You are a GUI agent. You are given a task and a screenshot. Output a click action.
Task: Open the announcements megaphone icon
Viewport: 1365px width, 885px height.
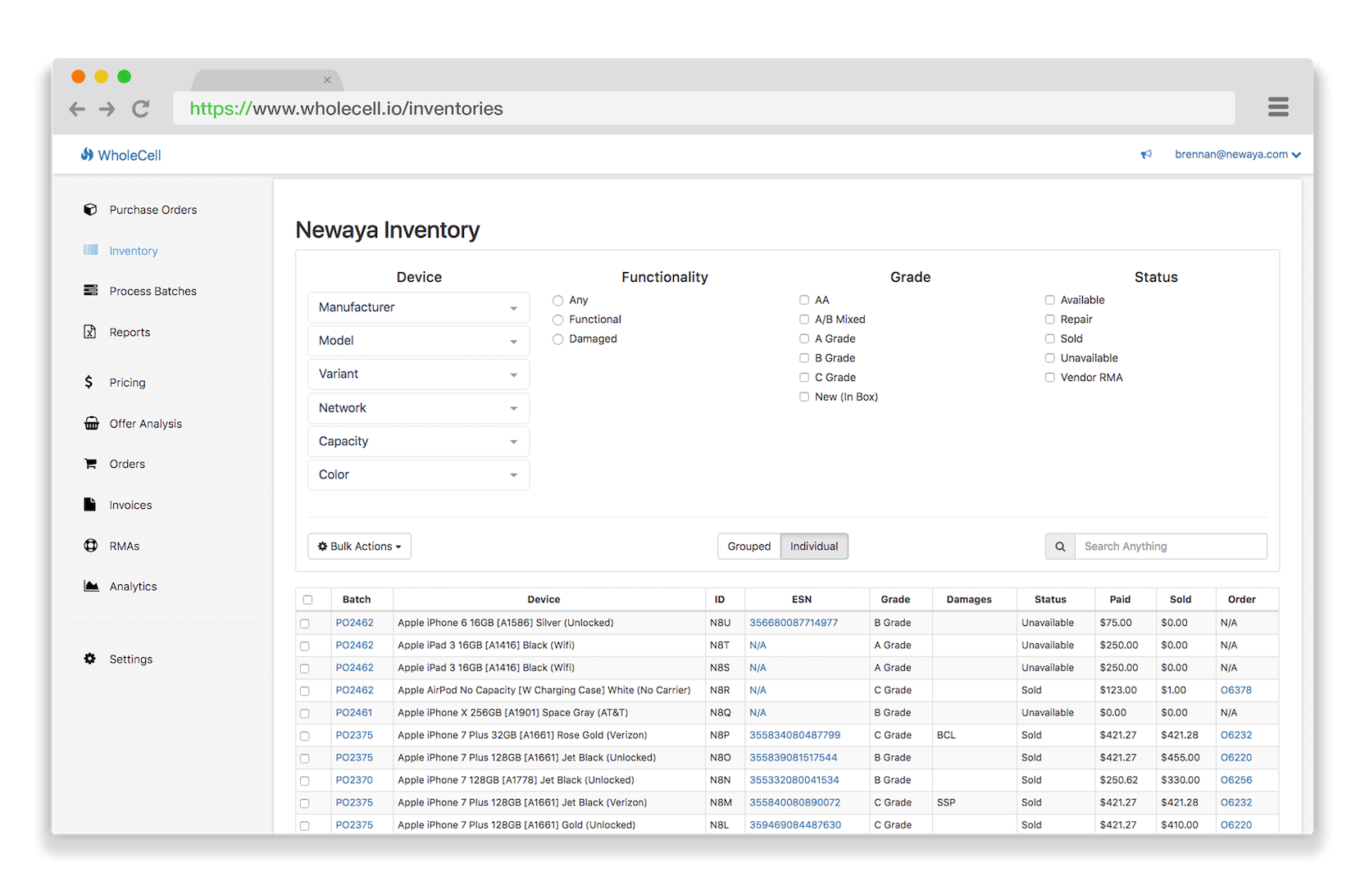tap(1146, 154)
